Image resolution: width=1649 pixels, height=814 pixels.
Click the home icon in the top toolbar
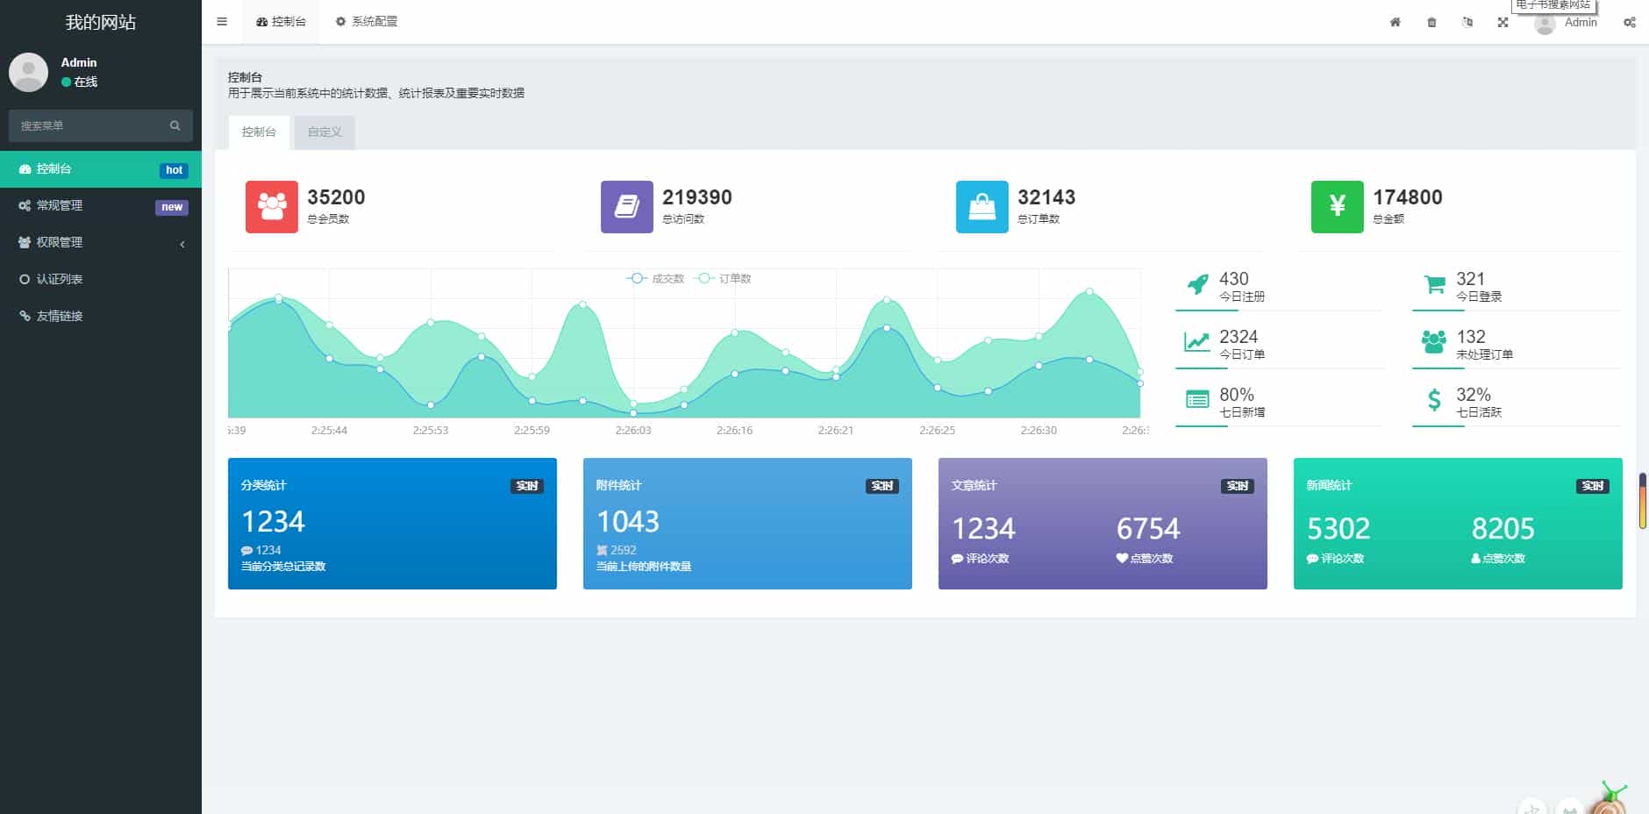click(1395, 22)
